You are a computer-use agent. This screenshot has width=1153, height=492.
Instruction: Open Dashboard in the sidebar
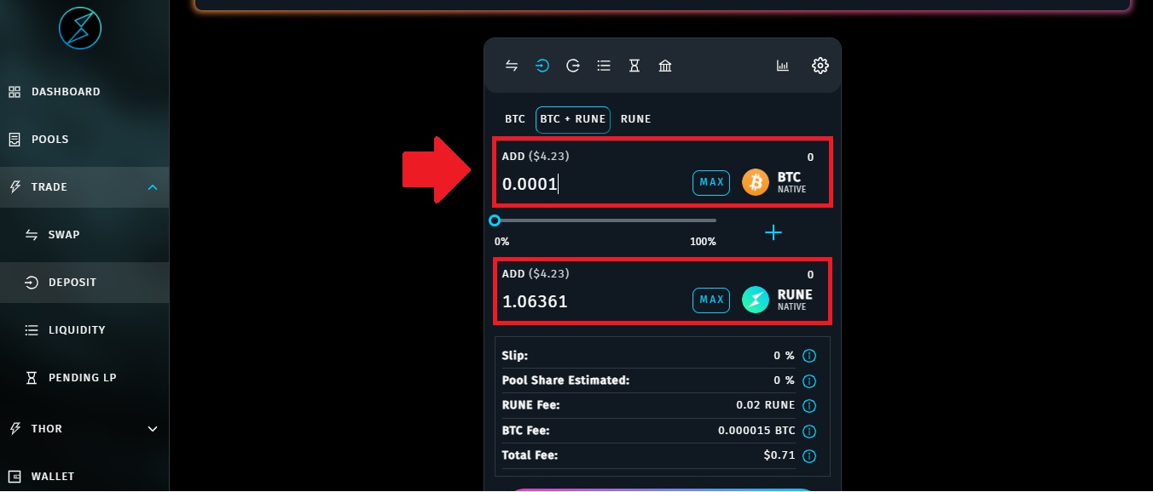[x=84, y=92]
